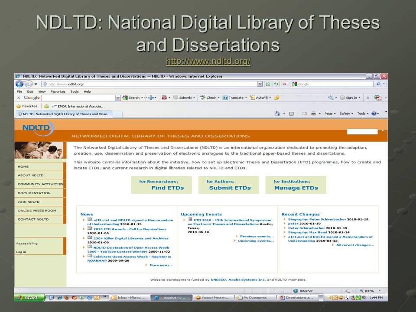The height and width of the screenshot is (312, 416).
Task: Click the NDLTD logo on the page
Action: pyautogui.click(x=38, y=128)
